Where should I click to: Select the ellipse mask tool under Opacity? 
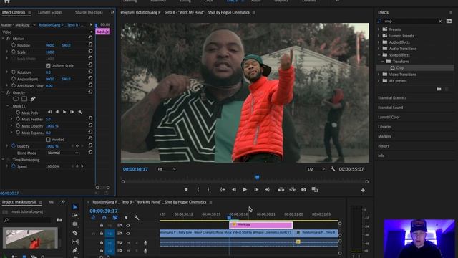pos(16,99)
